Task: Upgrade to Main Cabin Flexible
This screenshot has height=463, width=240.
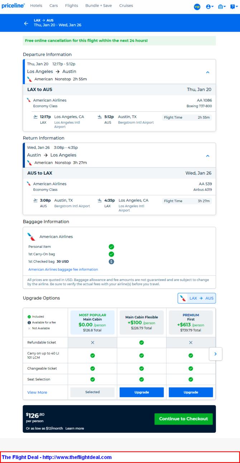Action: coord(141,392)
